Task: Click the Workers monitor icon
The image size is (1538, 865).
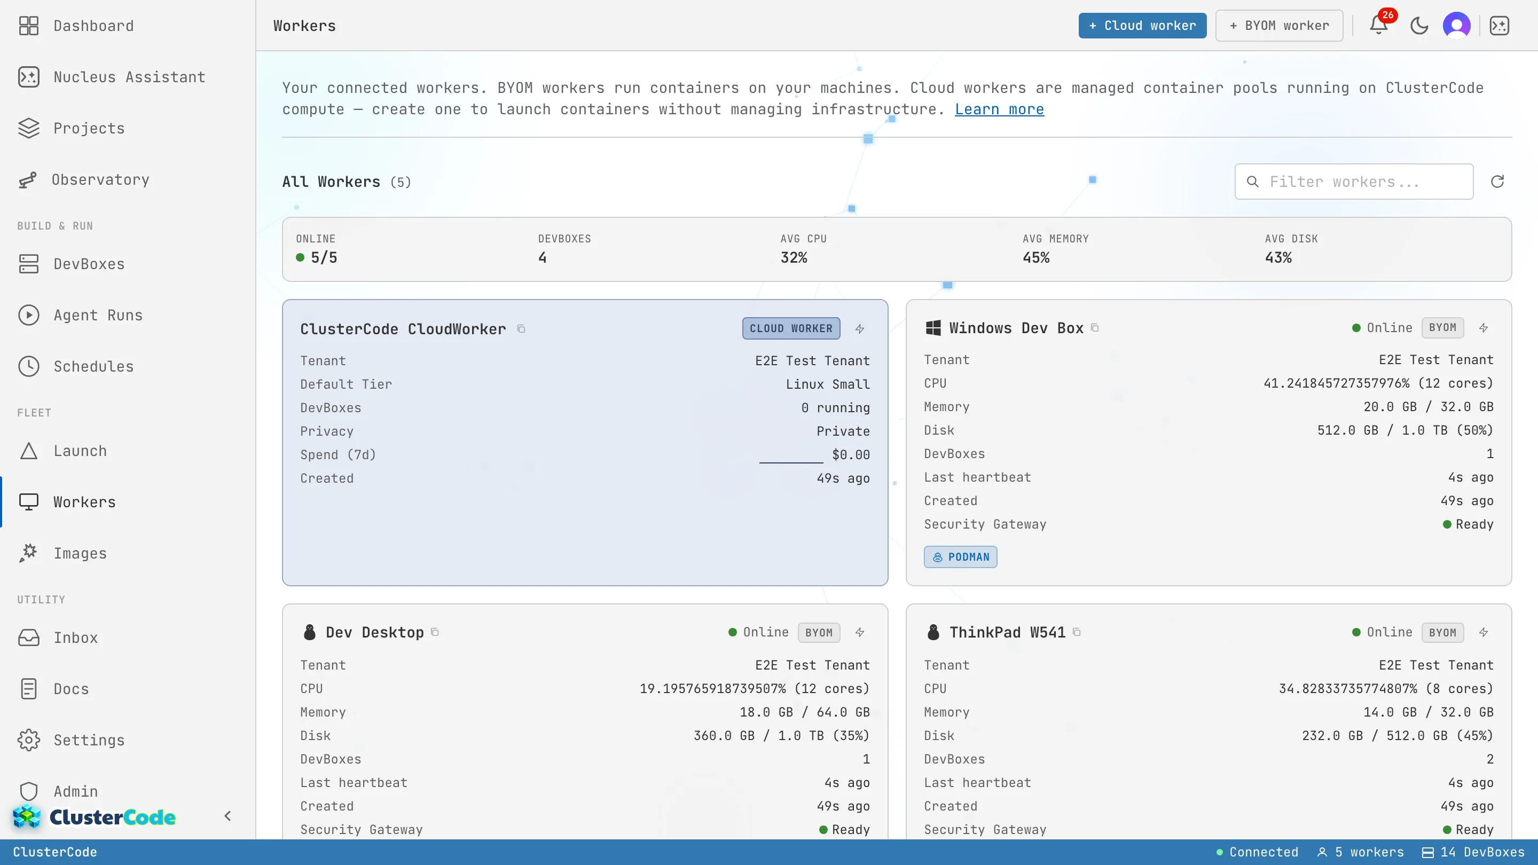Action: tap(29, 502)
